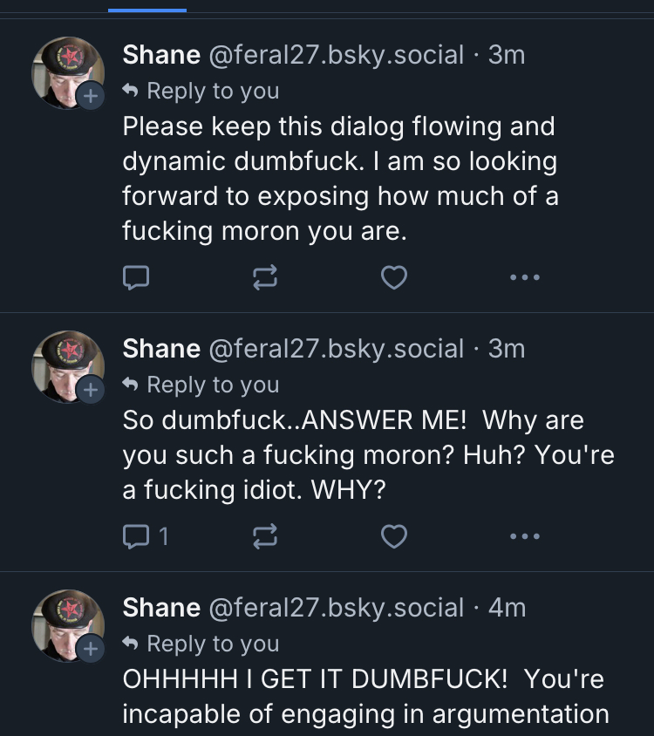
Task: Like the top "keep this dialog flowing" post
Action: pyautogui.click(x=394, y=278)
